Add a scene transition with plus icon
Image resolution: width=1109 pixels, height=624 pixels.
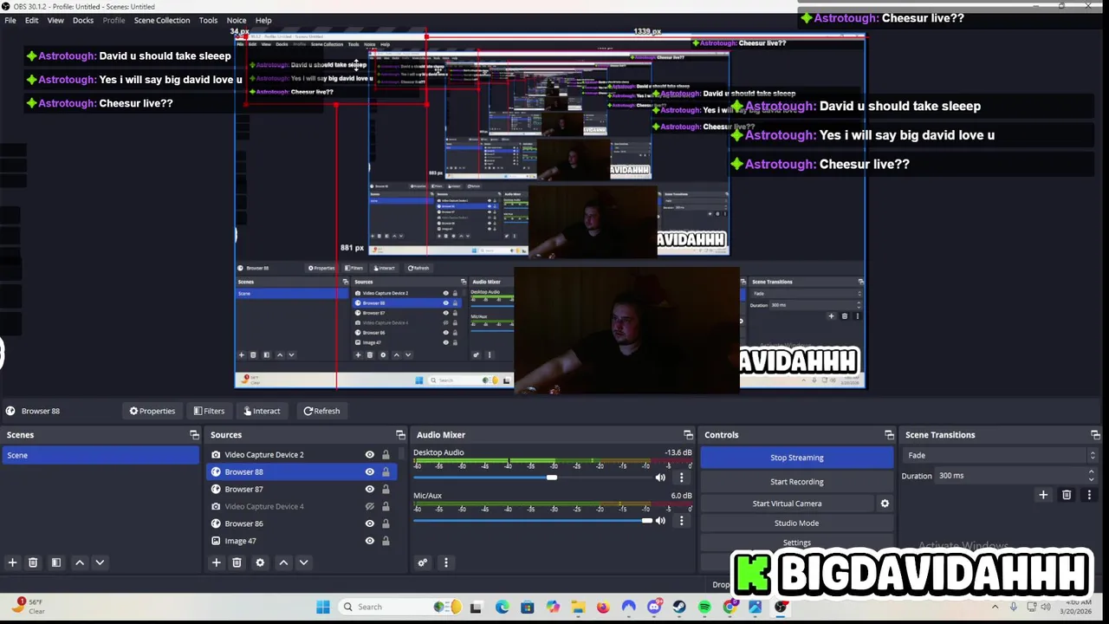pos(1043,495)
